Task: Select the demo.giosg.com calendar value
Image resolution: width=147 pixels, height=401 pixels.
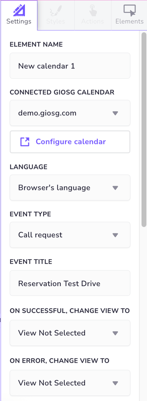Action: (x=47, y=113)
